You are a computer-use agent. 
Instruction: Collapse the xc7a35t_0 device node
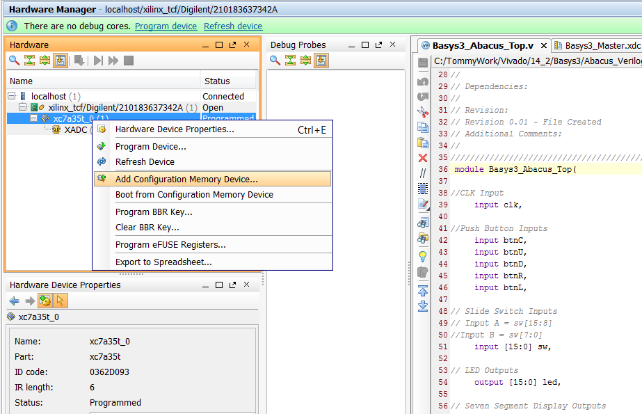[x=33, y=118]
